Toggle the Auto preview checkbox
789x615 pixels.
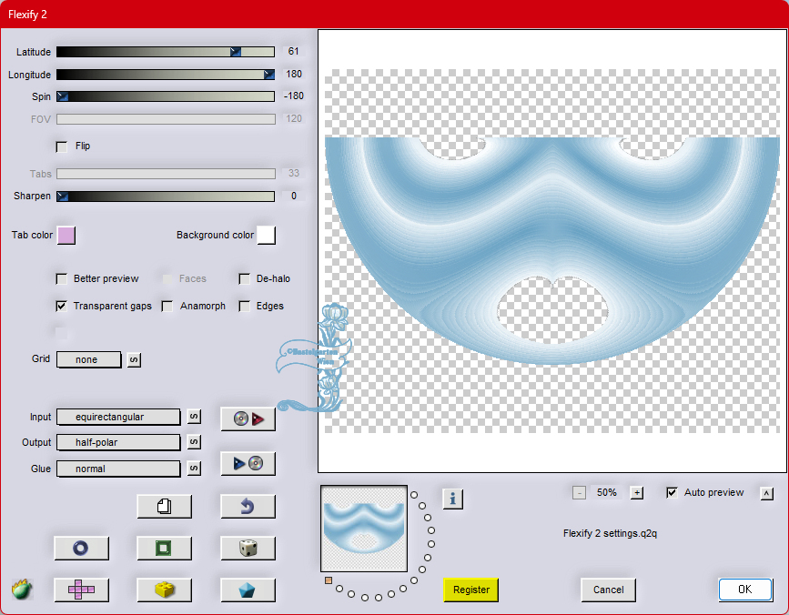click(673, 493)
